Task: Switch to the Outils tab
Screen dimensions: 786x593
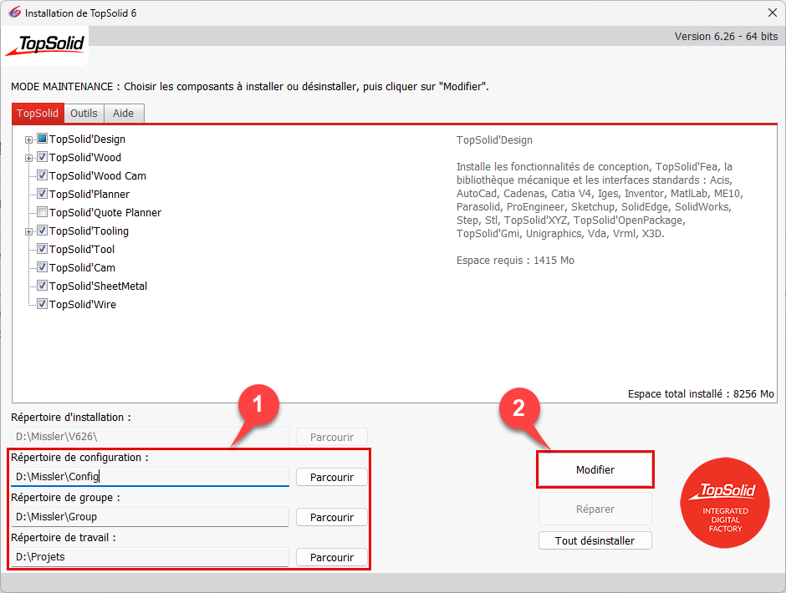Action: tap(84, 114)
